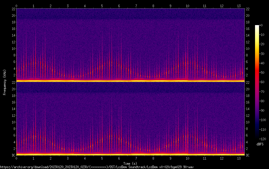Screen dimensions: 269x169
Task: Select the 5 second tick on top time axis
Action: coord(102,6)
